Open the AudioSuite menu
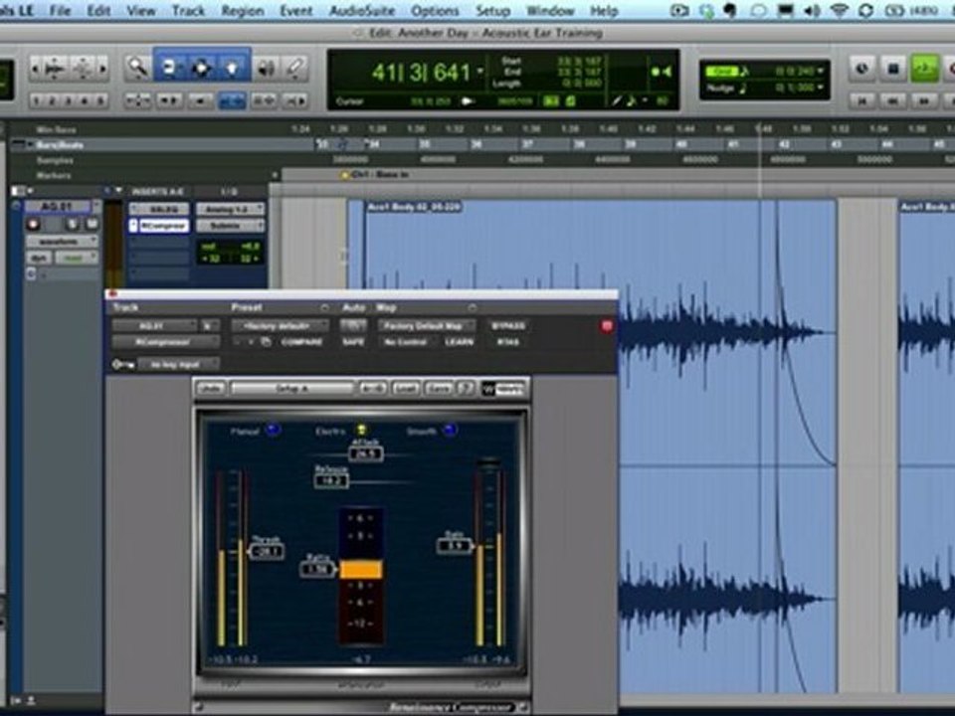The width and height of the screenshot is (955, 716). tap(362, 10)
